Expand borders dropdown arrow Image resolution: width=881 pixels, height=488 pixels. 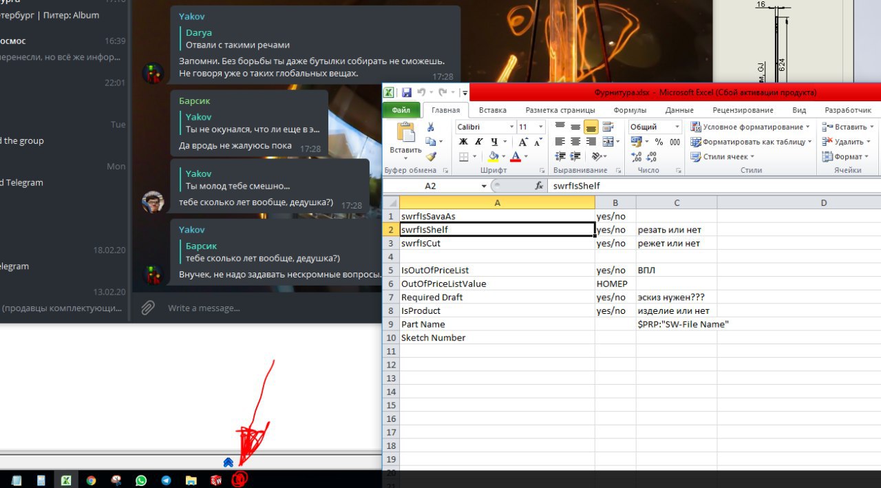click(474, 157)
